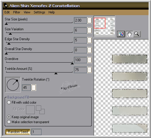Click the eyedropper squares beside Fill Color
This screenshot has height=138, width=151.
click(40, 110)
